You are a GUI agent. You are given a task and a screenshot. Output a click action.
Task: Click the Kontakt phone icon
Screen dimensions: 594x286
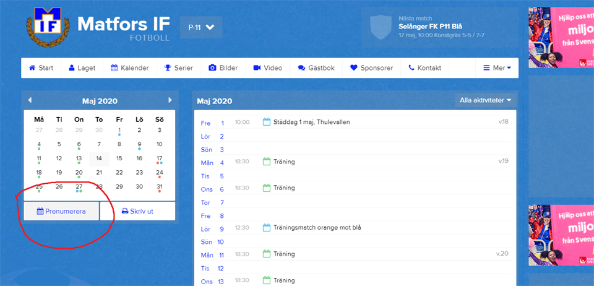click(x=411, y=68)
